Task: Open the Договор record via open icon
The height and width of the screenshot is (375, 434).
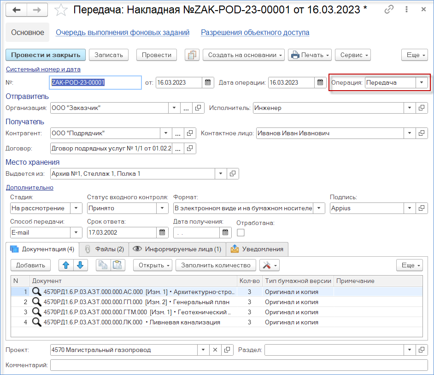Action: click(x=190, y=149)
